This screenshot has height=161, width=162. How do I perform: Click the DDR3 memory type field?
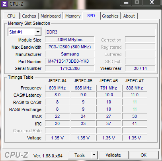click(x=100, y=32)
